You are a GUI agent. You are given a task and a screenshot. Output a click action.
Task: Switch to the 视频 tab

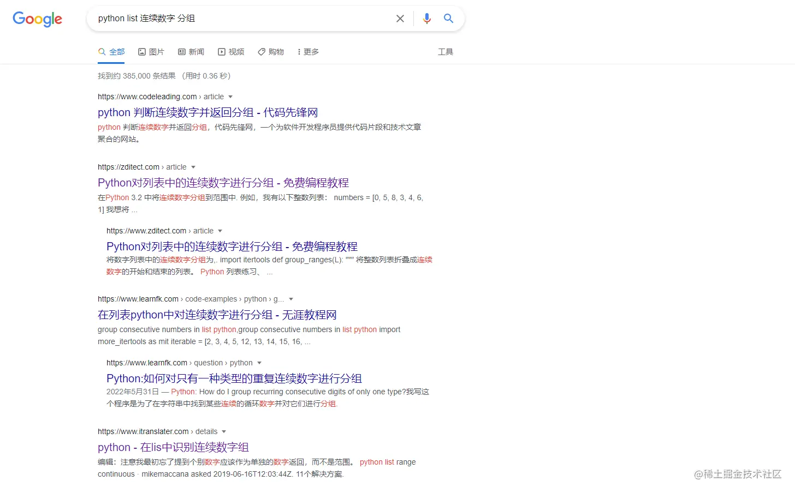[x=231, y=52]
